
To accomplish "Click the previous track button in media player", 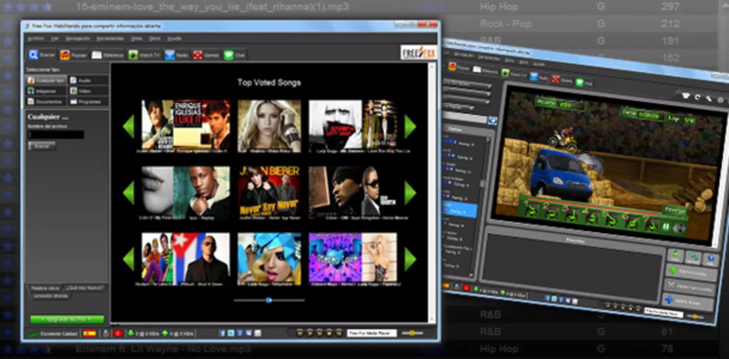I will 300,333.
